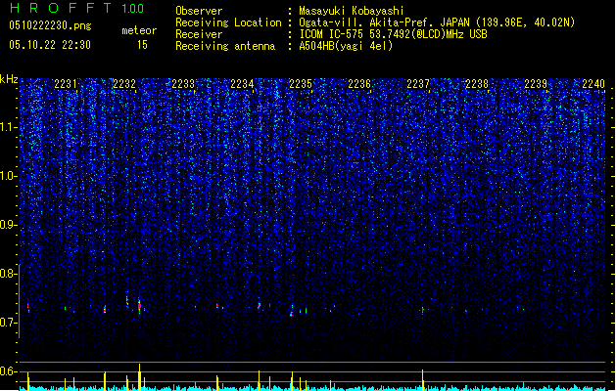Click the 0.7 kHz axis label
616x391 pixels.
coord(9,323)
